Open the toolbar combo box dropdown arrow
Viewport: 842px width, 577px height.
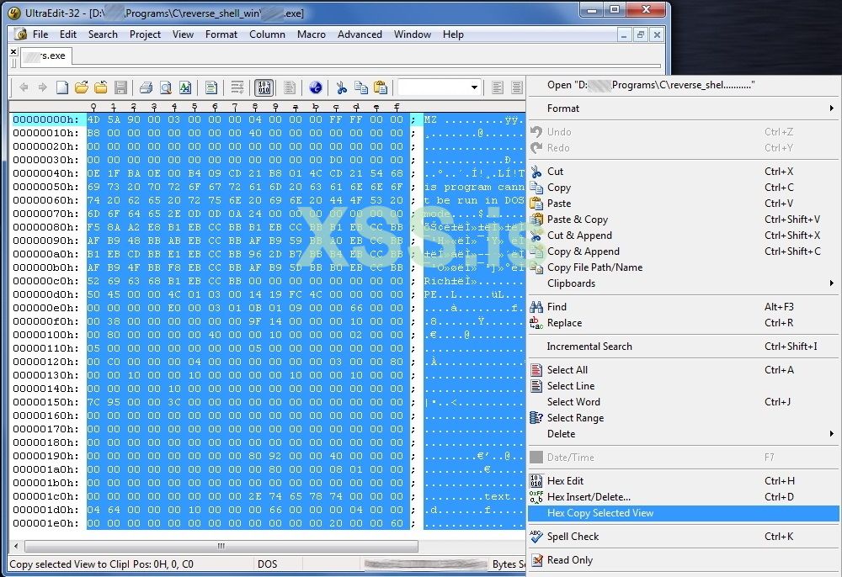point(474,87)
